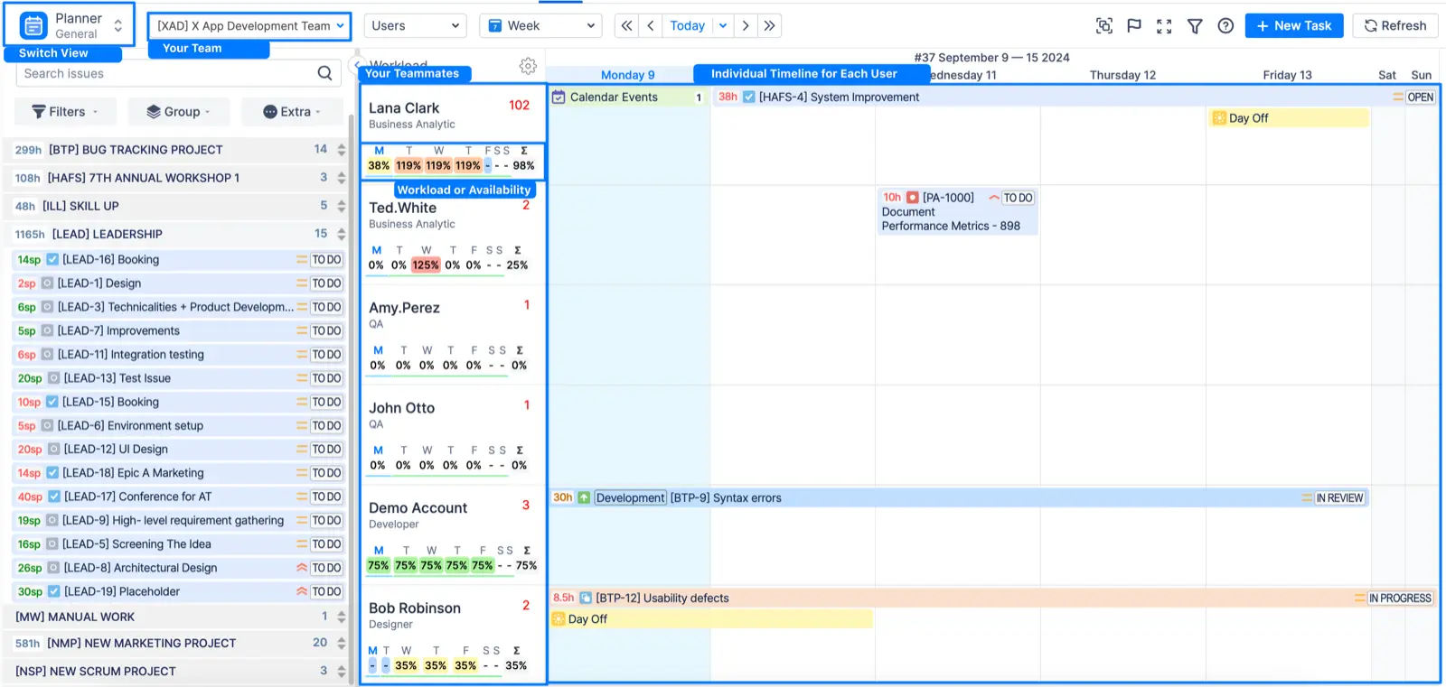Open workload settings gear icon
1446x687 pixels.
[x=528, y=66]
